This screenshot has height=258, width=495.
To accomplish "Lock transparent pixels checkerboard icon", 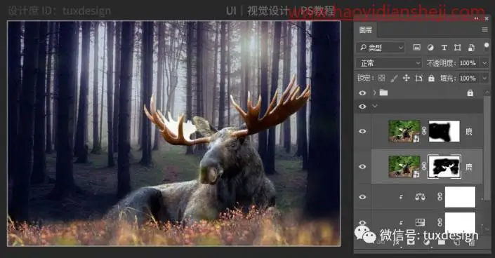I will pyautogui.click(x=381, y=79).
